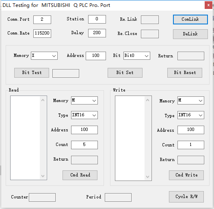Expand the Read Type dropdown INT16
Viewport: 214px width, 209px height.
pyautogui.click(x=84, y=115)
